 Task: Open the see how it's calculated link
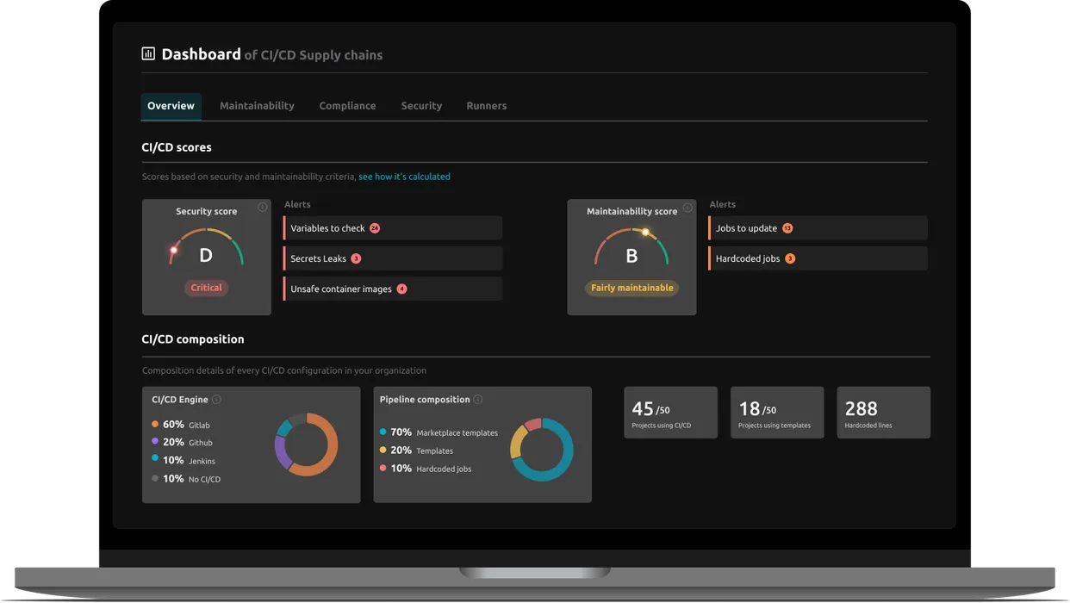[404, 176]
